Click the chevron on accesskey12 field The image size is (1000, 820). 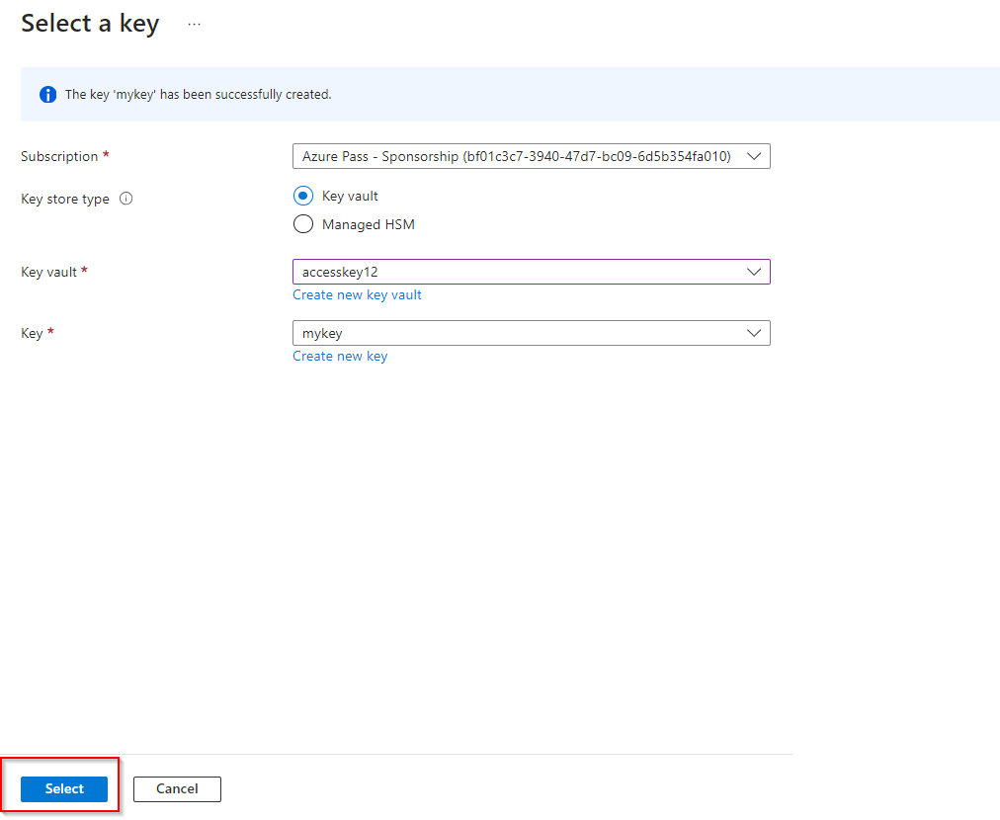tap(754, 272)
